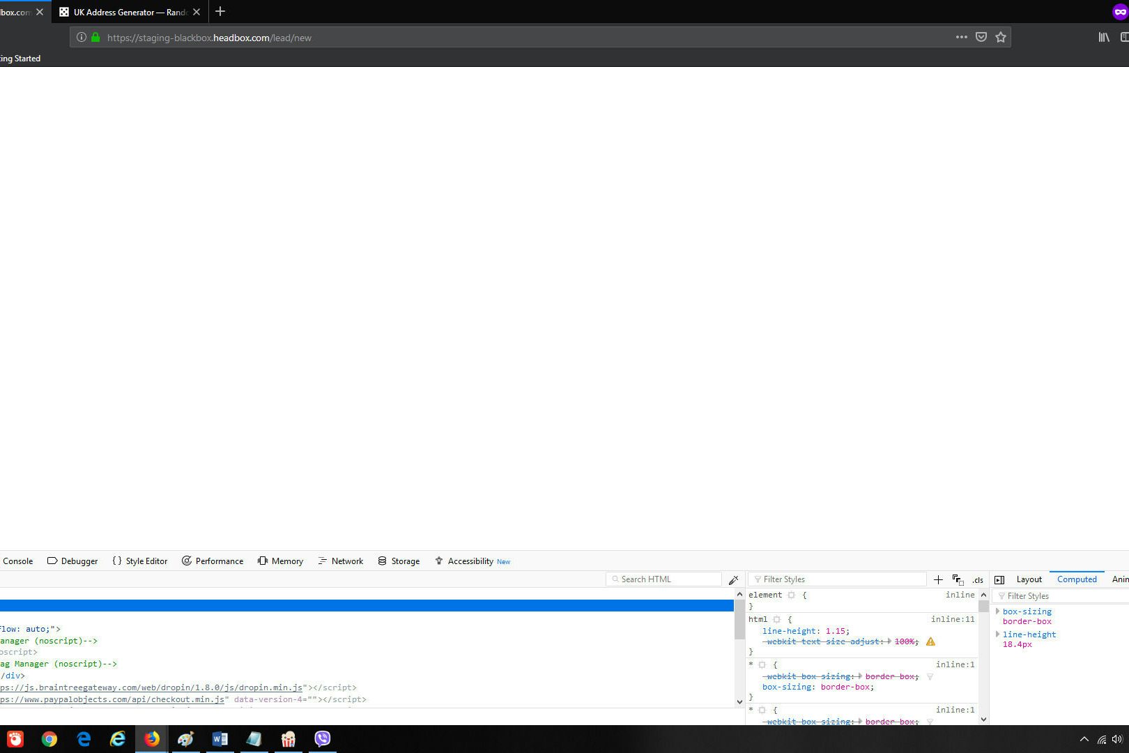
Task: Add a new CSS rule with the plus icon
Action: (x=938, y=579)
